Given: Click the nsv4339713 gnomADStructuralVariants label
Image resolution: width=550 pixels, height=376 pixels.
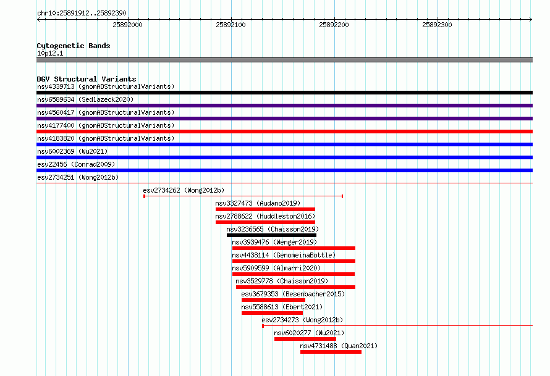Looking at the screenshot, I should pos(106,86).
